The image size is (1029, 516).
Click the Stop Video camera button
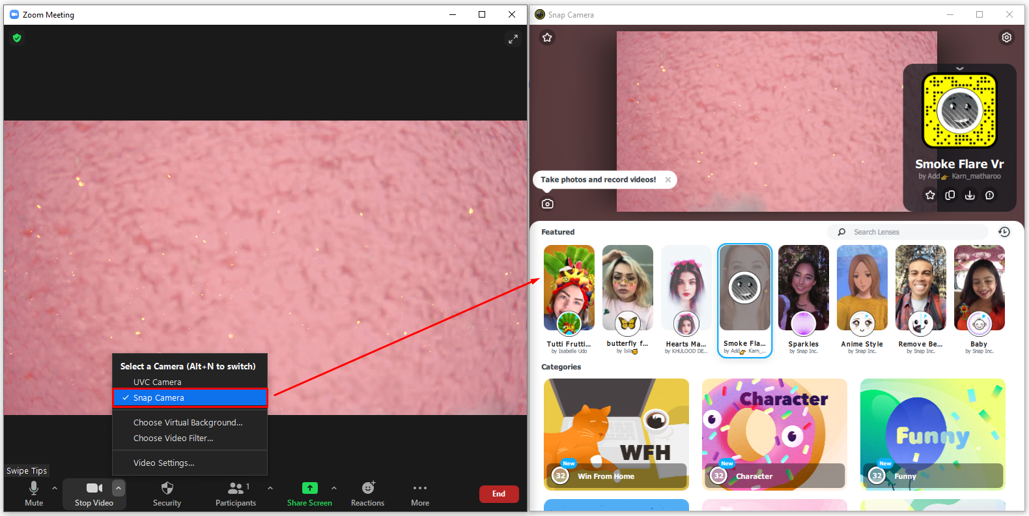click(94, 494)
